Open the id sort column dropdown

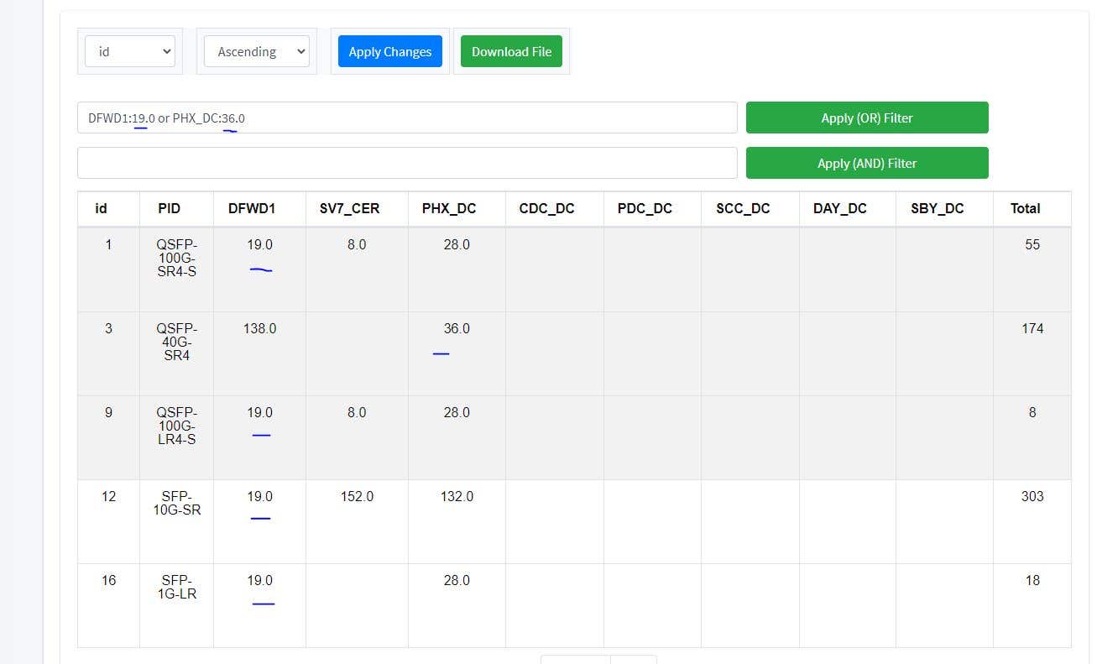click(x=129, y=51)
